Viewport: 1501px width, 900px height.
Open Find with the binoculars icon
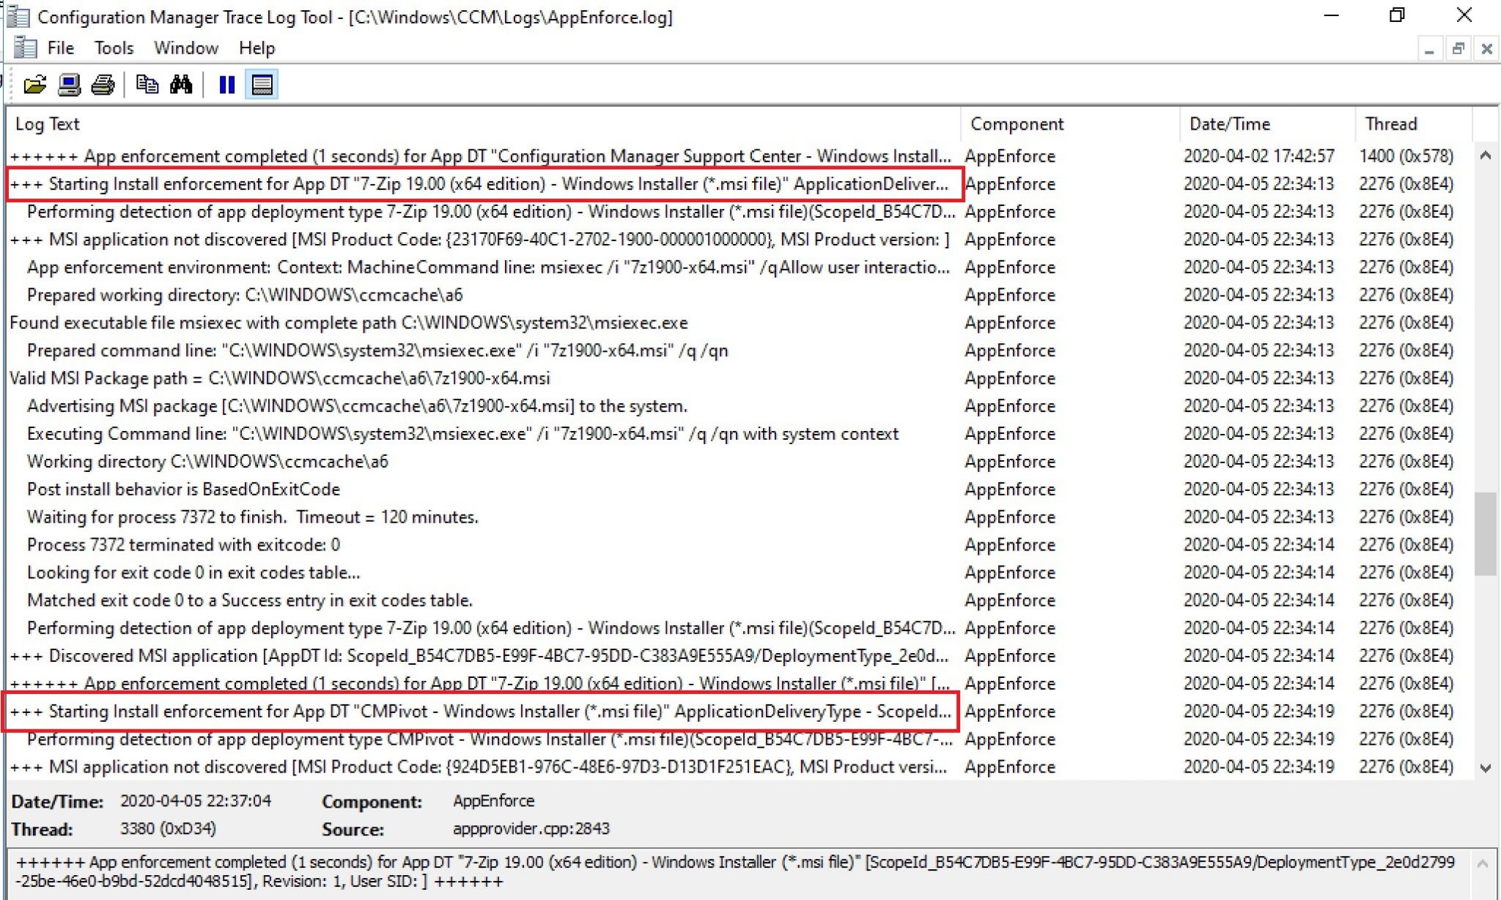tap(181, 85)
